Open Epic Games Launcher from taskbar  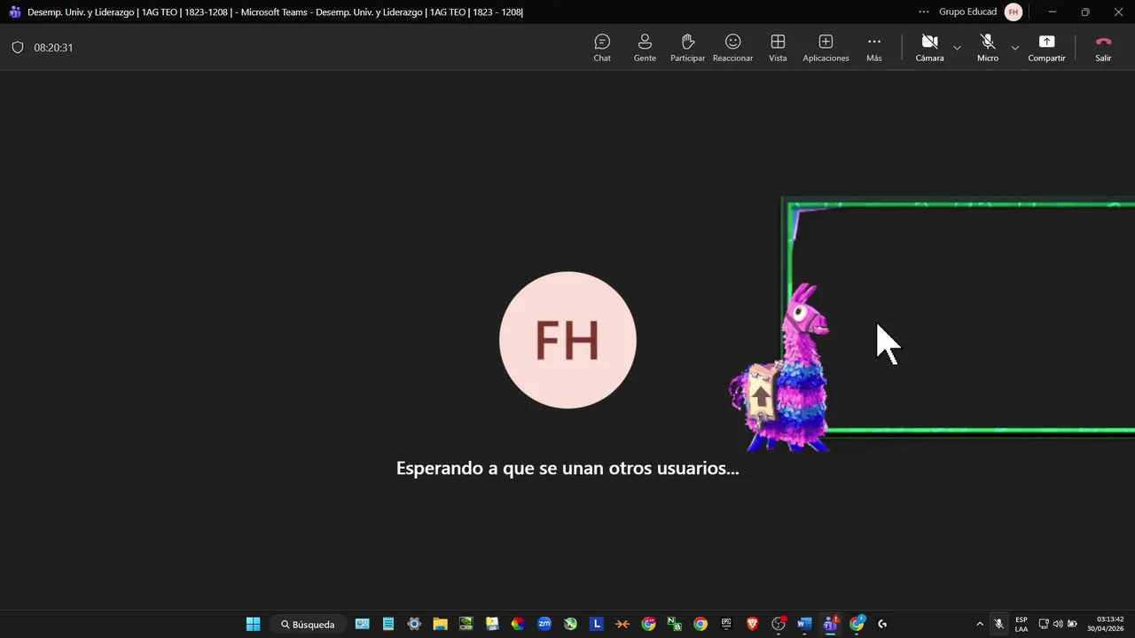[x=726, y=624]
